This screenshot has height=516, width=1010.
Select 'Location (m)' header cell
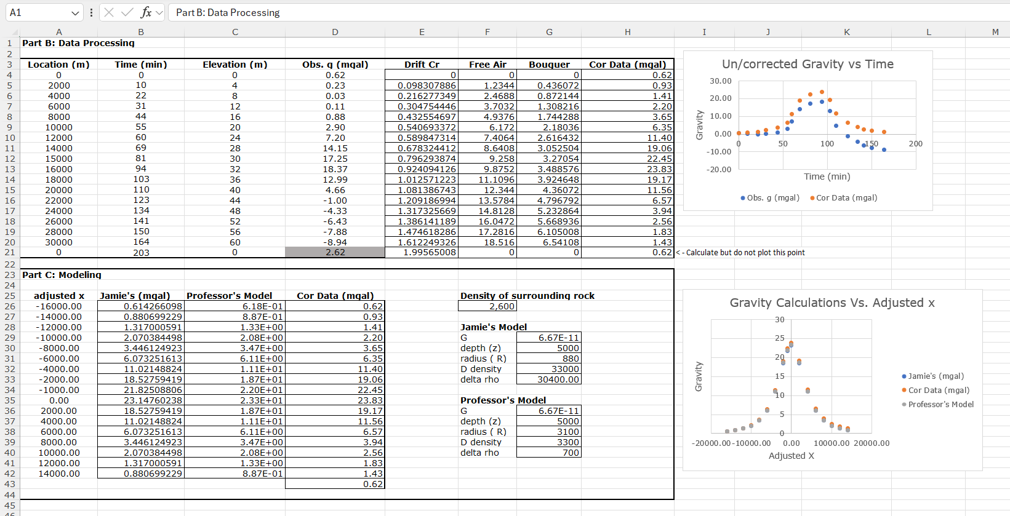pos(59,65)
